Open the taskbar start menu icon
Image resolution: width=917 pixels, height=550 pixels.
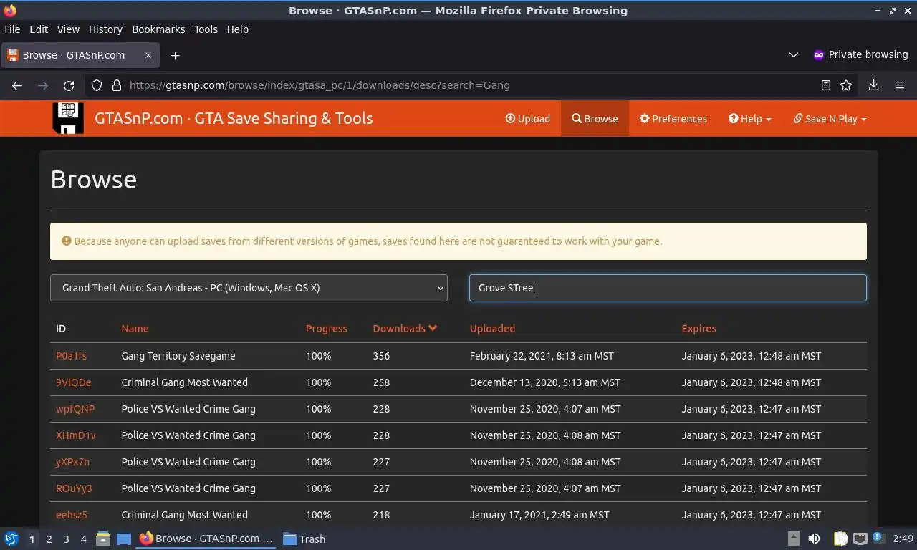click(11, 539)
